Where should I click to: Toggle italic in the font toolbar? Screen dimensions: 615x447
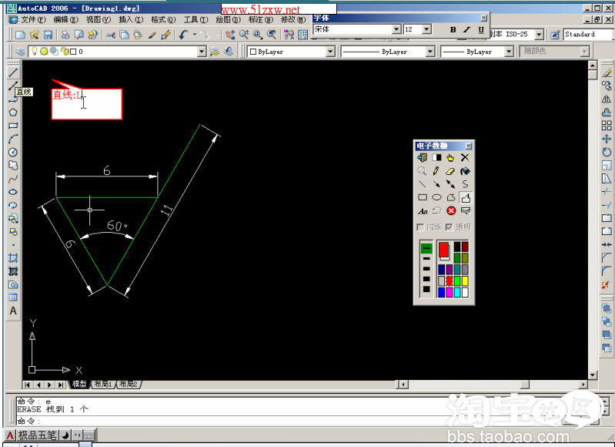coord(467,29)
